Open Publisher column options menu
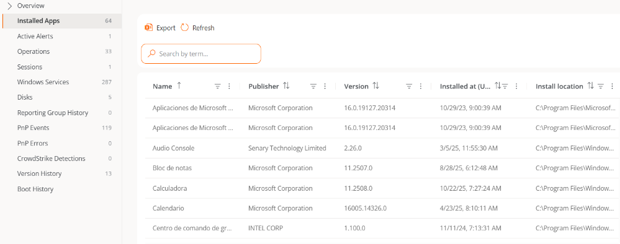 [325, 86]
